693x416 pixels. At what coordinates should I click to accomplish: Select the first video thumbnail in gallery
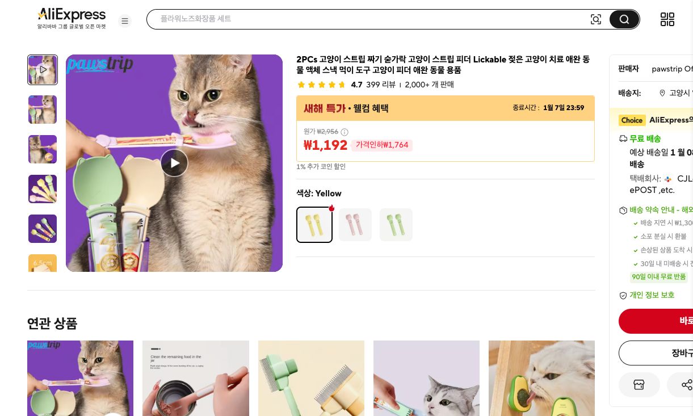[x=43, y=70]
